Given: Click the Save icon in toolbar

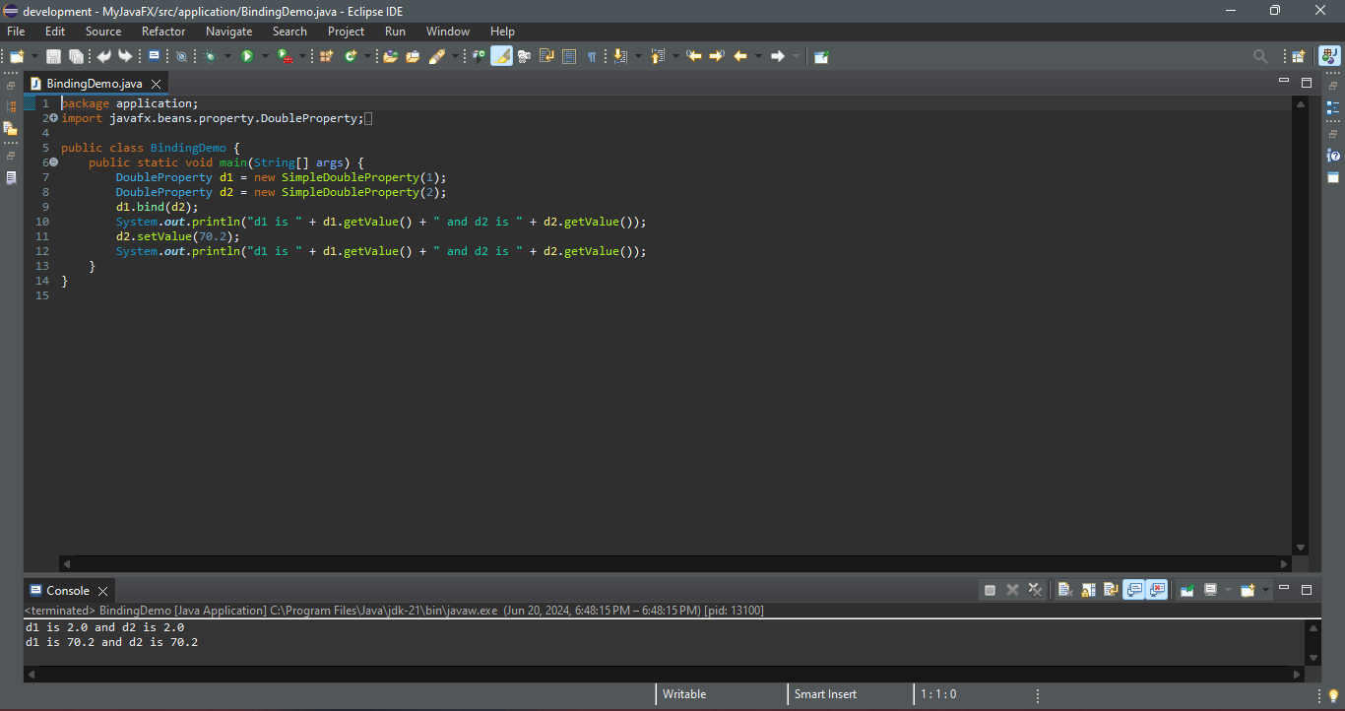Looking at the screenshot, I should pos(53,57).
